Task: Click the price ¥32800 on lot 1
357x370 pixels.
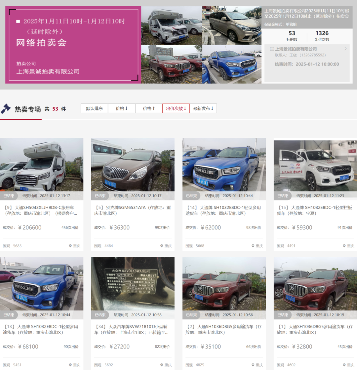Action: point(302,347)
